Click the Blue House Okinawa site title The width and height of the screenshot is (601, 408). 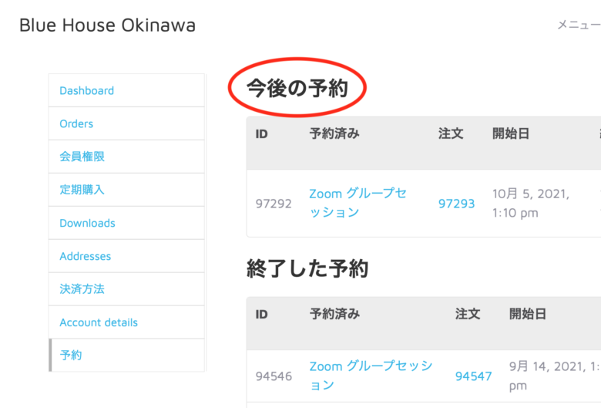107,25
